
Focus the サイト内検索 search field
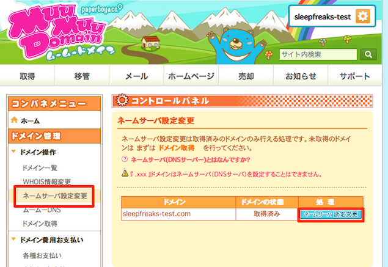(318, 54)
